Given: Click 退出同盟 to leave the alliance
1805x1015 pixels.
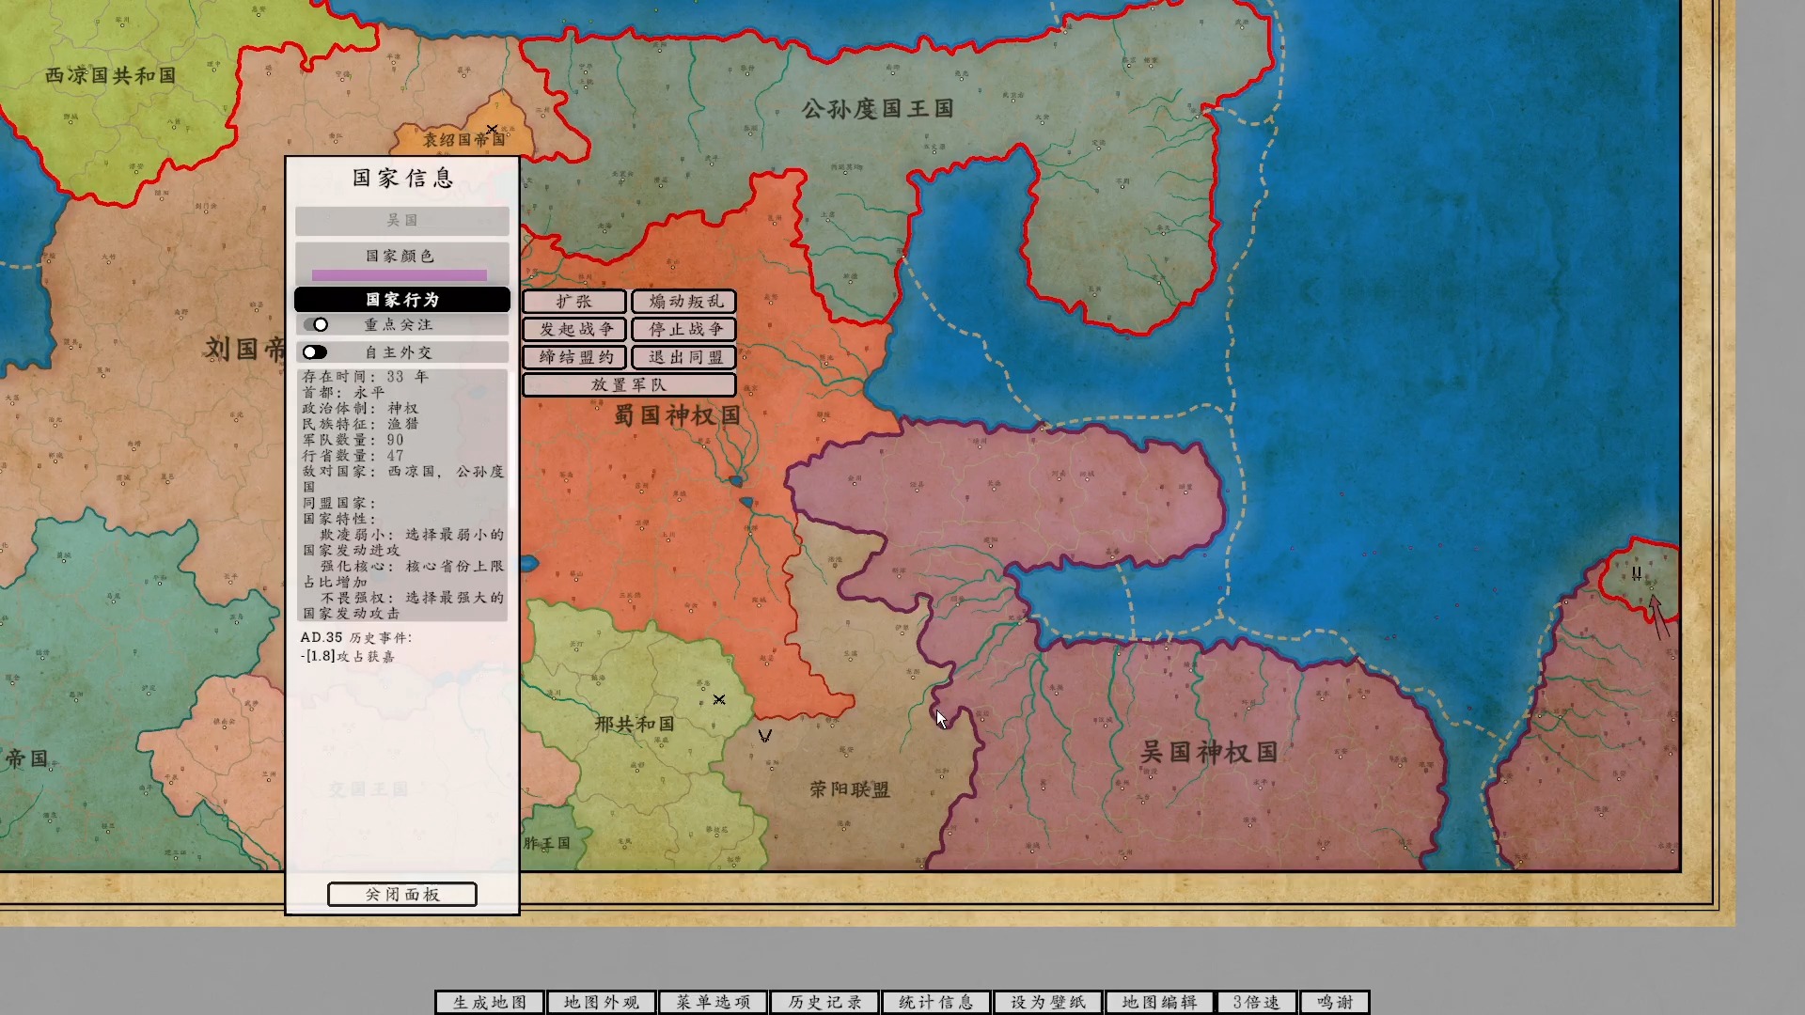Looking at the screenshot, I should (x=683, y=357).
